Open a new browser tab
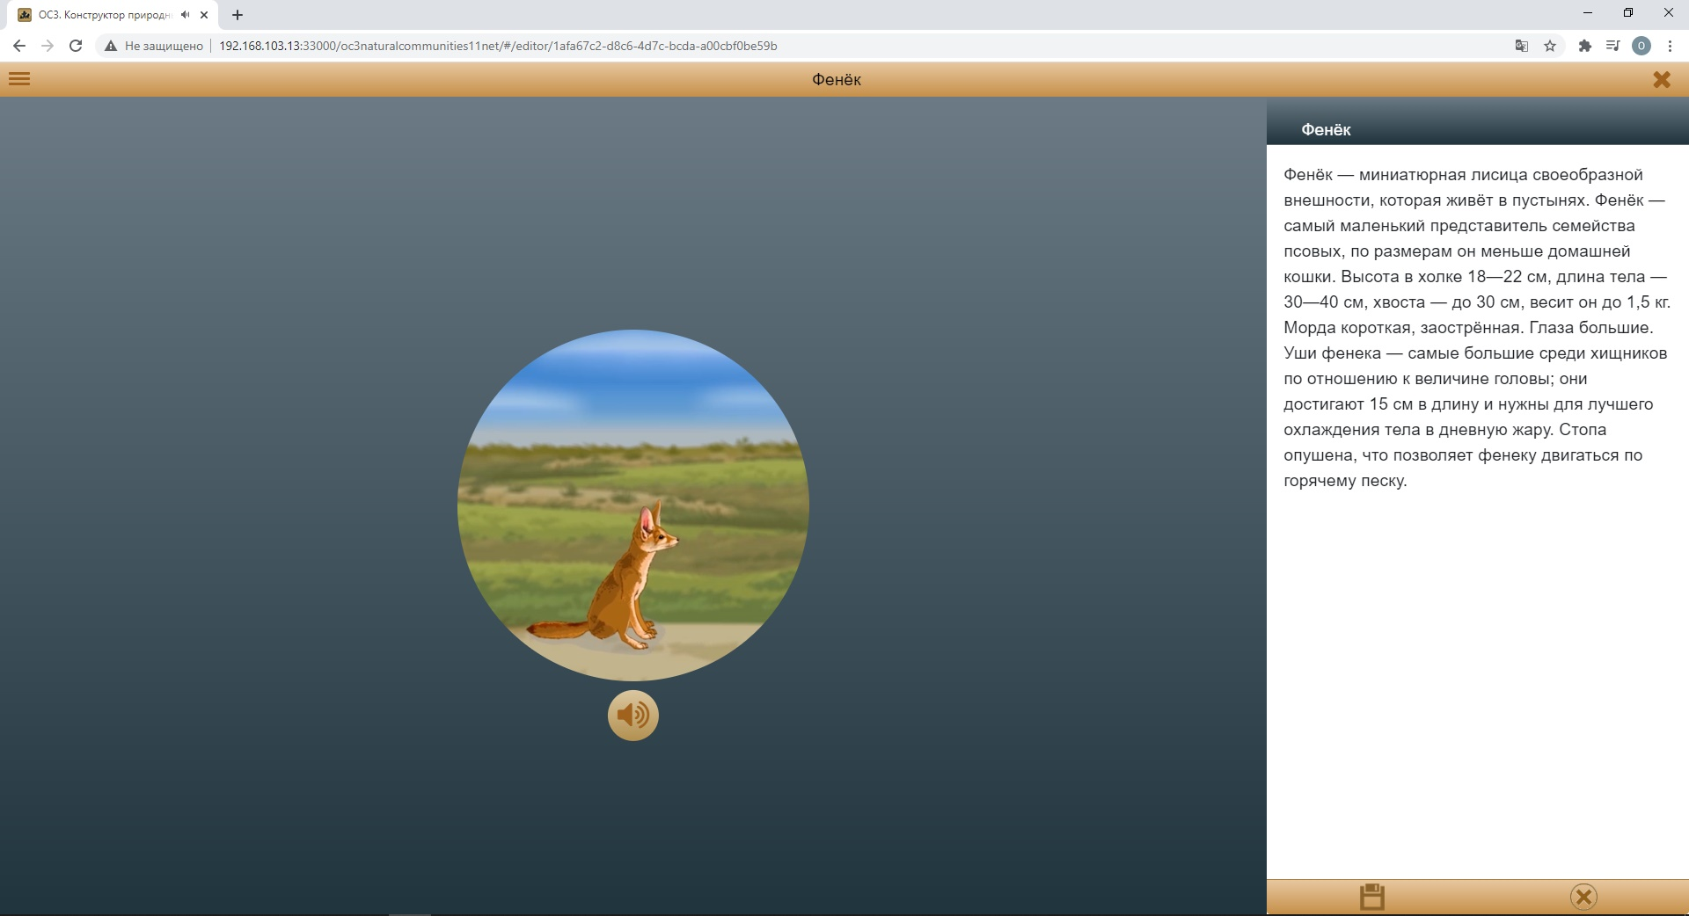This screenshot has height=916, width=1689. click(238, 15)
